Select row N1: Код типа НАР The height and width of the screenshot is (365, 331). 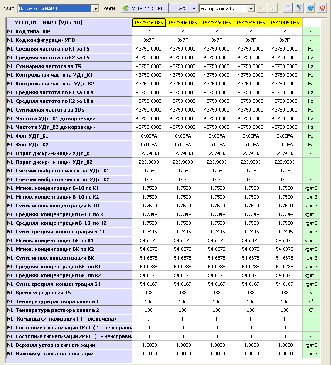69,31
